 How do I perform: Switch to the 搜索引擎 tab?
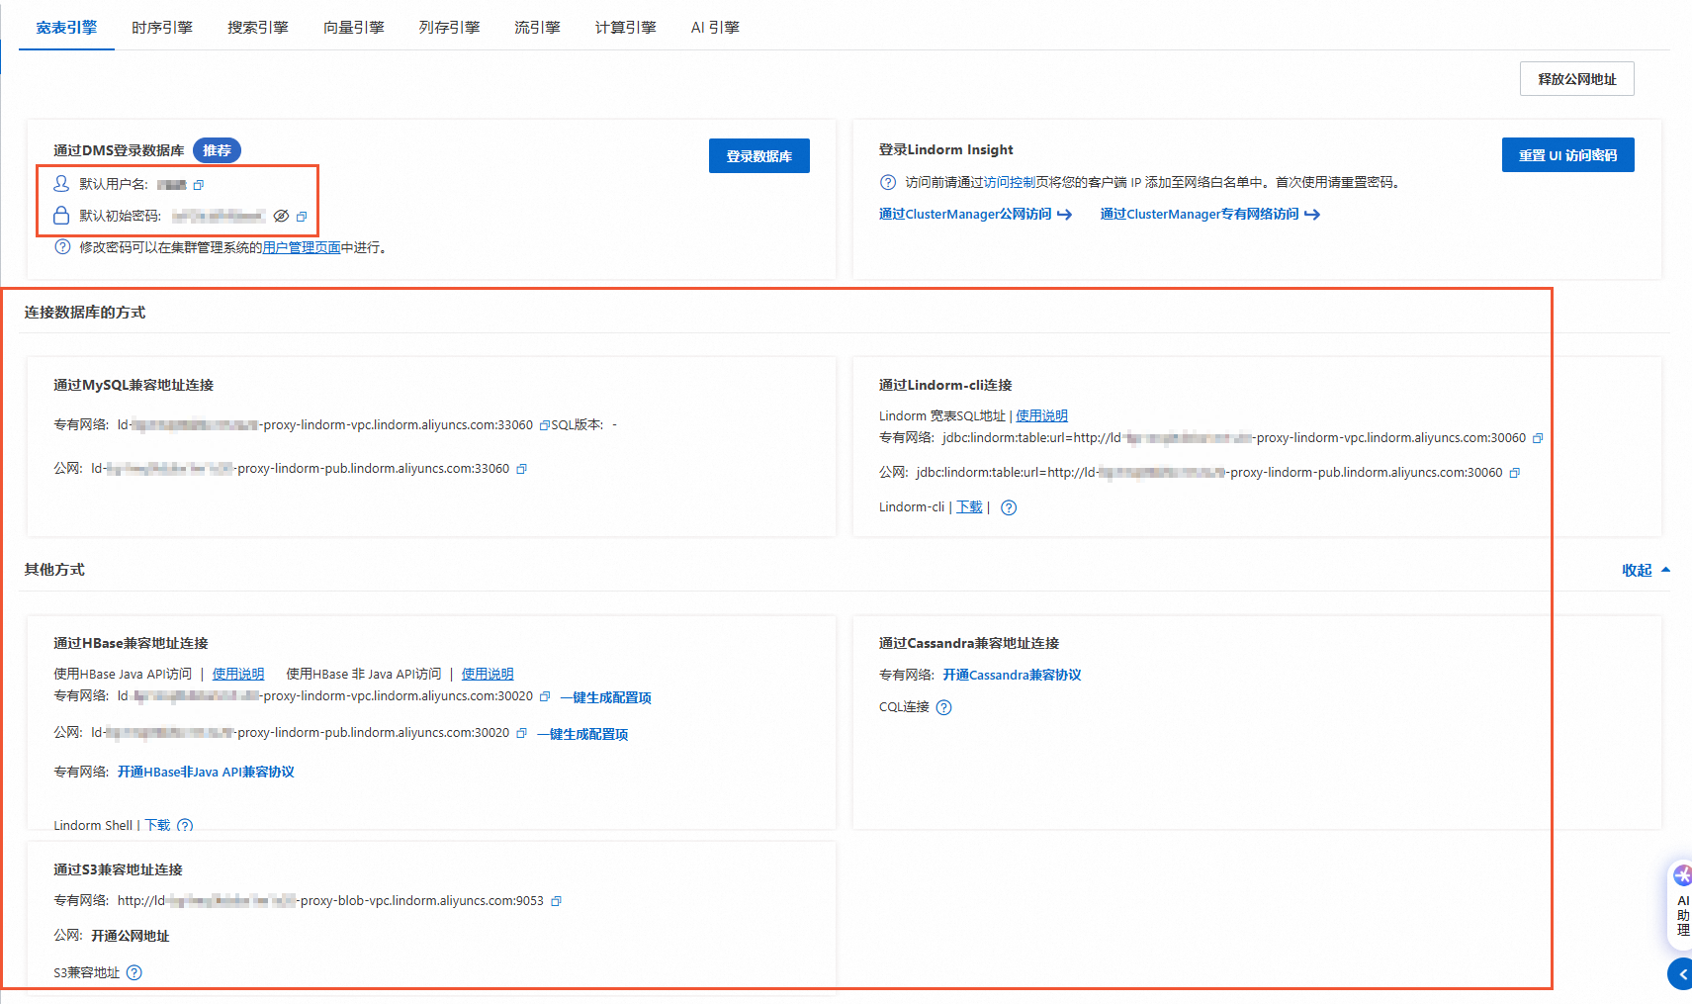click(x=258, y=28)
